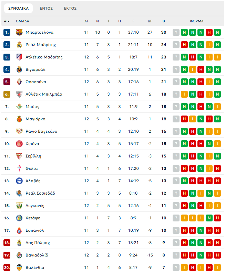Click the Valencia bat crest icon
The width and height of the screenshot is (225, 273).
pos(19,267)
